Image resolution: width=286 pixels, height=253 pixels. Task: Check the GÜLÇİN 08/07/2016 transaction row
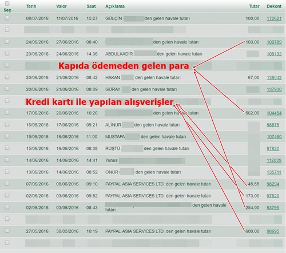pos(7,18)
